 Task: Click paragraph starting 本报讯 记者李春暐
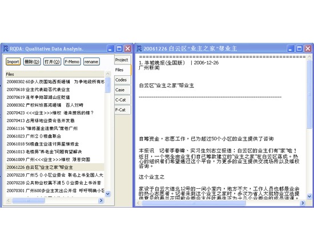[219, 159]
